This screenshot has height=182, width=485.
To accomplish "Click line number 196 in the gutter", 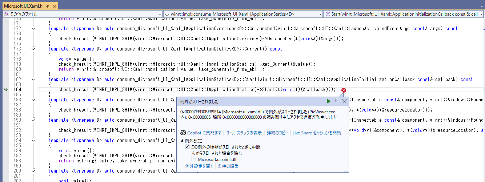I will click(17, 150).
